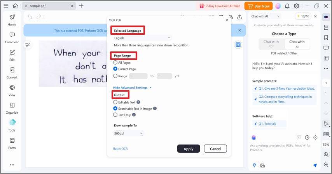Undo the last action

(30, 17)
